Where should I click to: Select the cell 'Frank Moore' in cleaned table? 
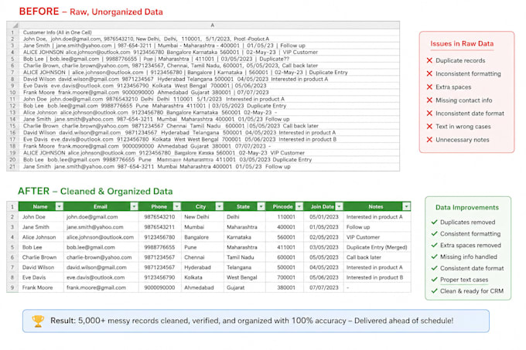41,287
